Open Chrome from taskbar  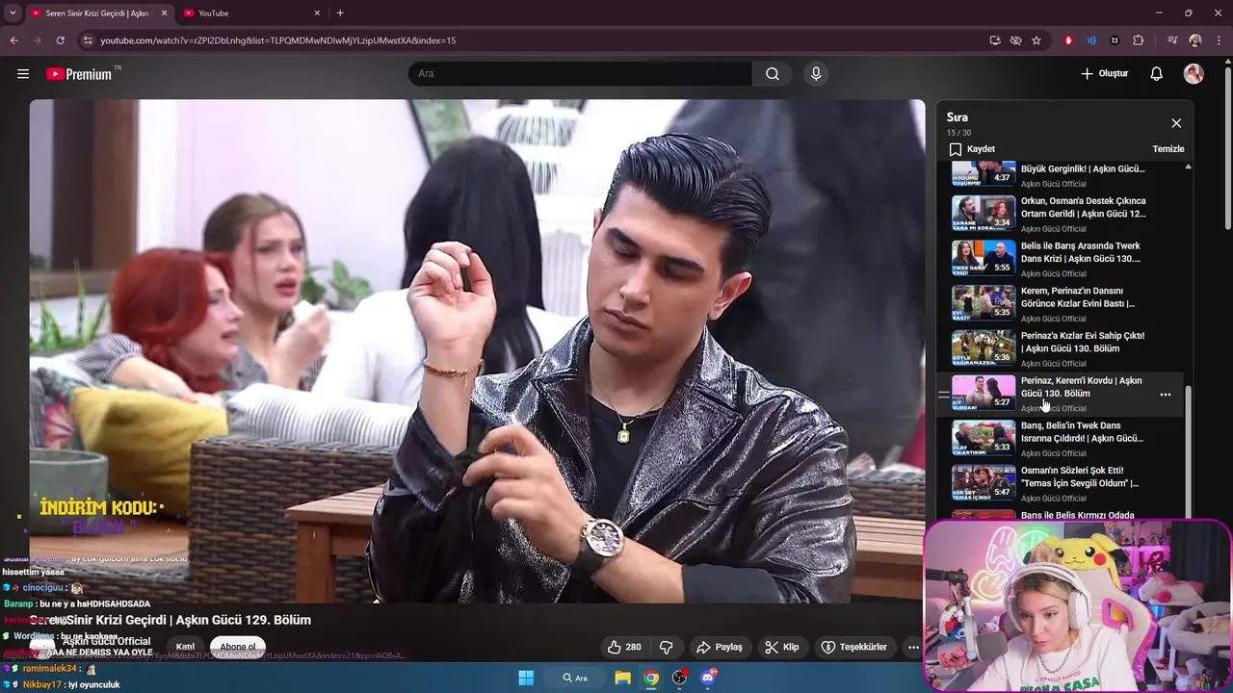[x=652, y=678]
